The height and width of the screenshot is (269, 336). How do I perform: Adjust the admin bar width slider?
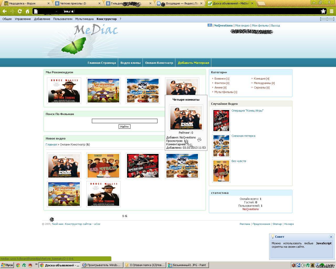tap(327, 19)
